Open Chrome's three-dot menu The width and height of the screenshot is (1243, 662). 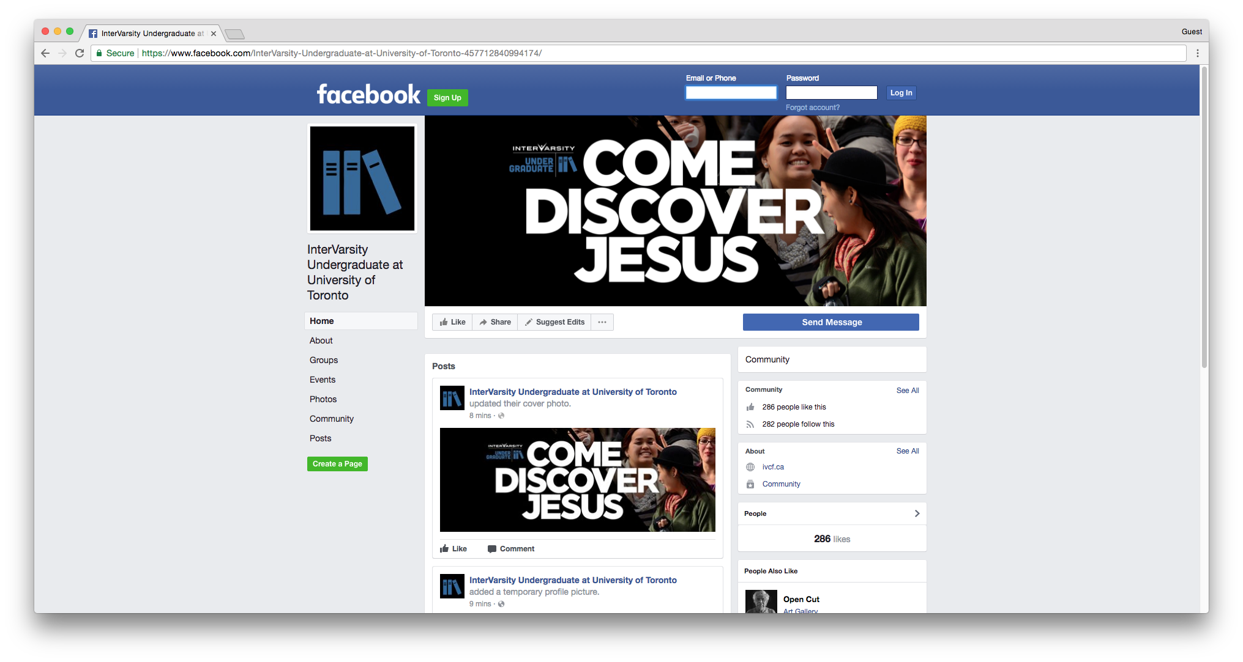[x=1197, y=53]
